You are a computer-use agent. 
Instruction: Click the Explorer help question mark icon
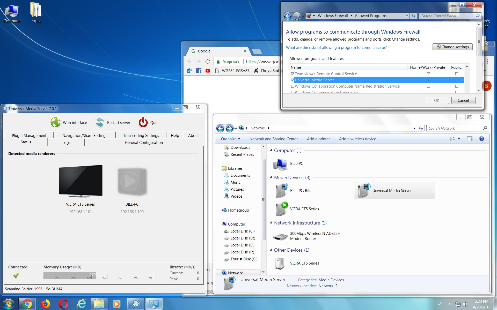pyautogui.click(x=481, y=139)
